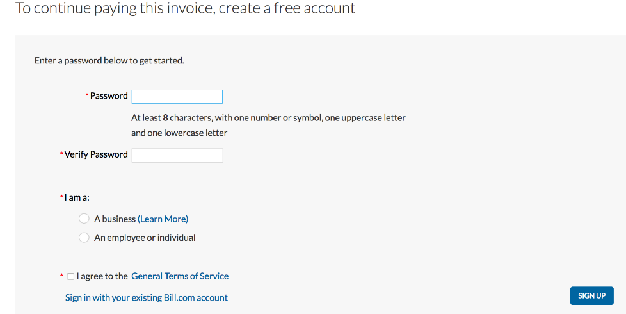
Task: Click the A business label text
Action: 115,219
